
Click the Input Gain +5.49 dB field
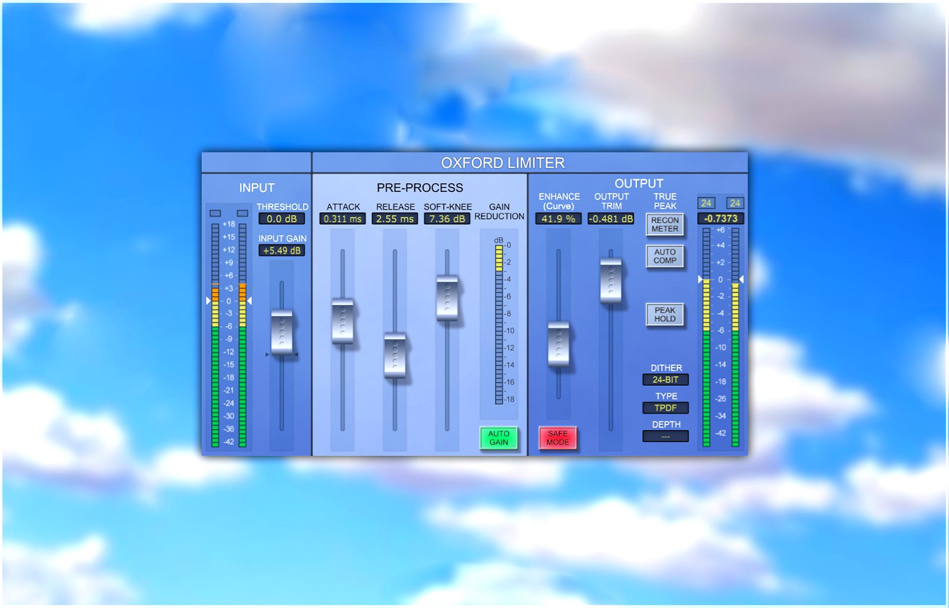click(282, 250)
